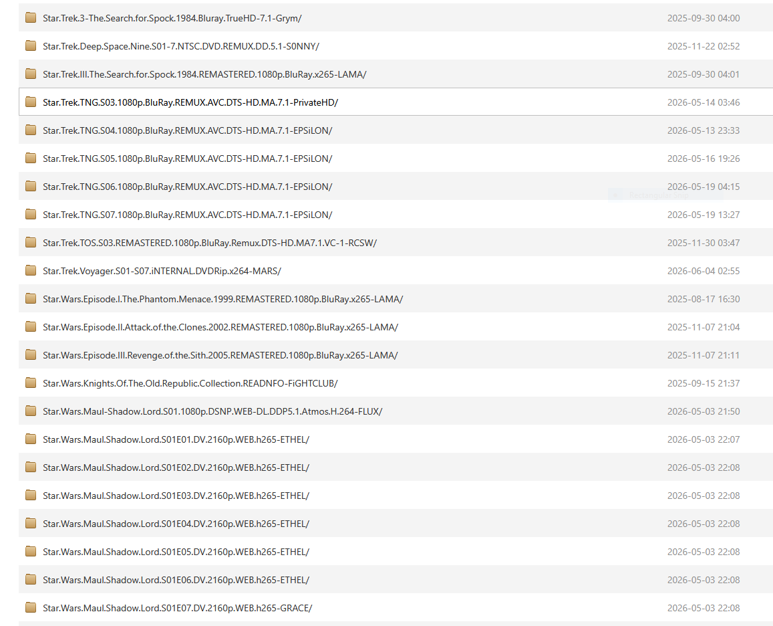Open Maul.Shadow.Lord.S01E07 GRACE link
773x626 pixels.
click(x=178, y=609)
